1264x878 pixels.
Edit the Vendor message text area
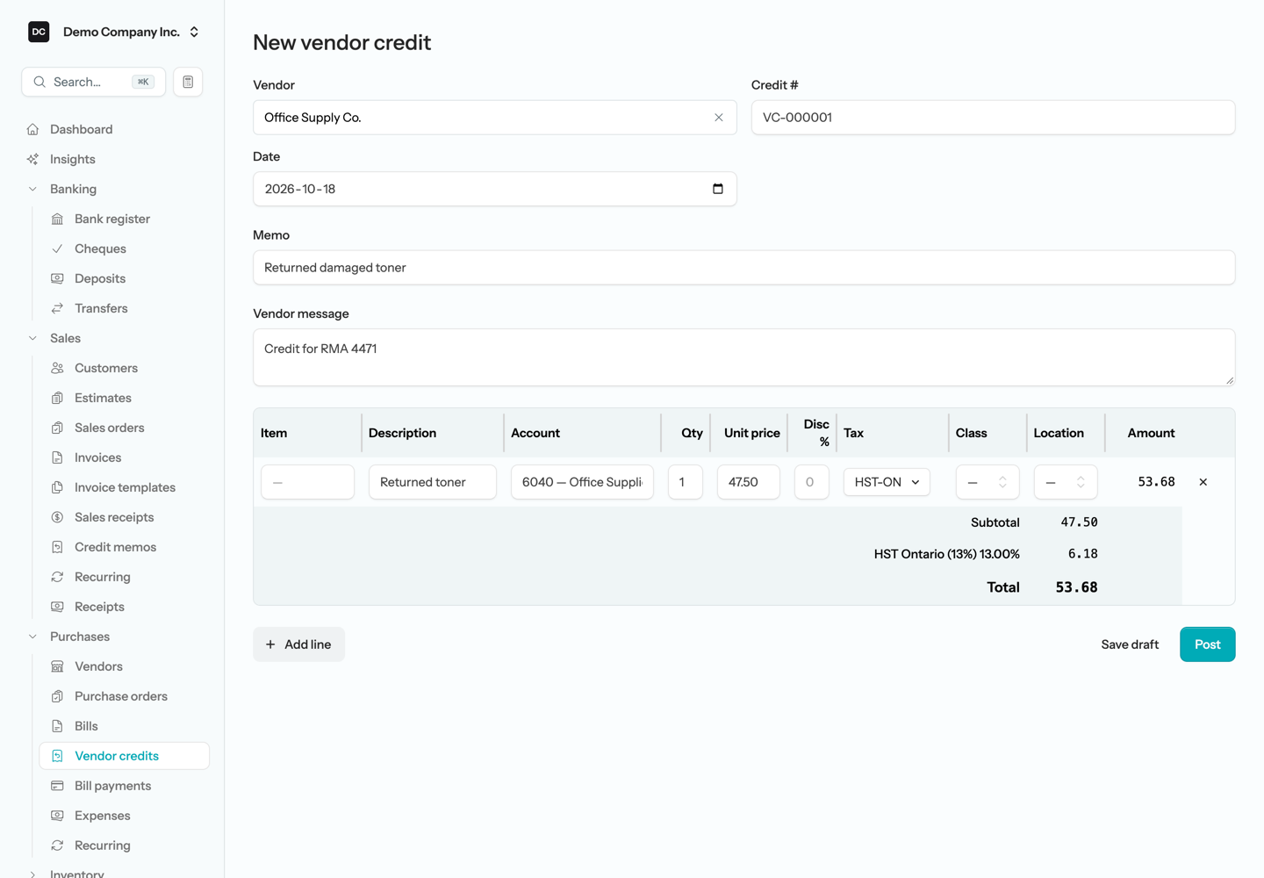(x=743, y=357)
